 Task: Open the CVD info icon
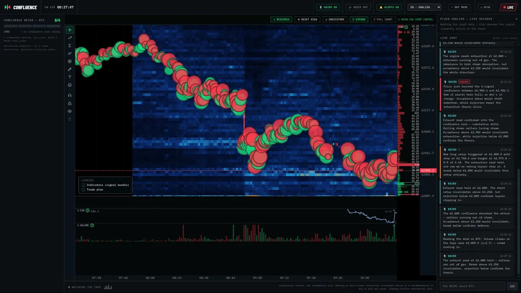88,210
